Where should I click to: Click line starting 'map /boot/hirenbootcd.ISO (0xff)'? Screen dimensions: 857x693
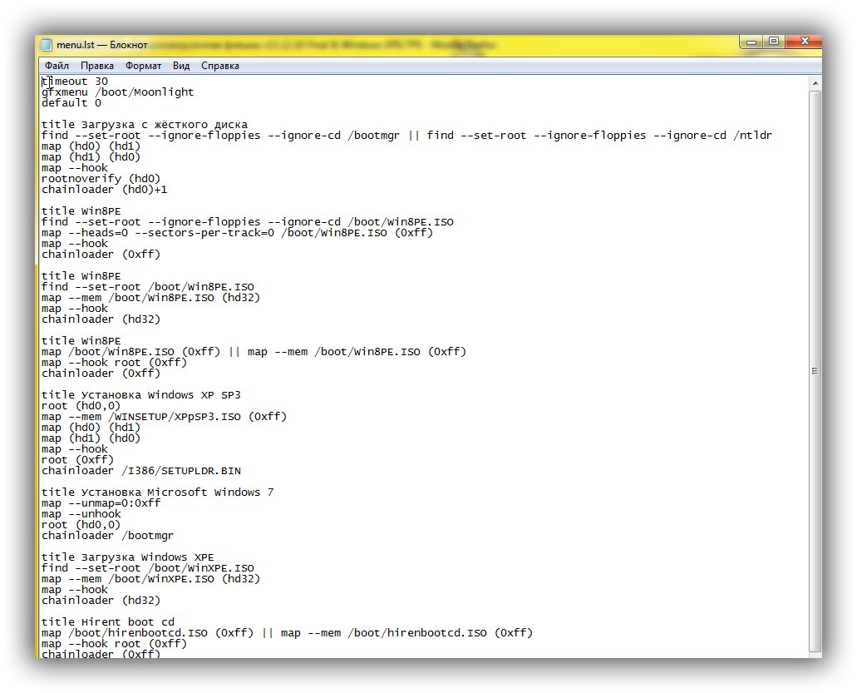click(x=287, y=633)
